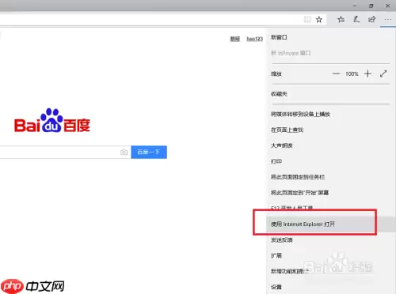This screenshot has height=294, width=396.
Task: Click the add notes pen icon
Action: tap(356, 19)
